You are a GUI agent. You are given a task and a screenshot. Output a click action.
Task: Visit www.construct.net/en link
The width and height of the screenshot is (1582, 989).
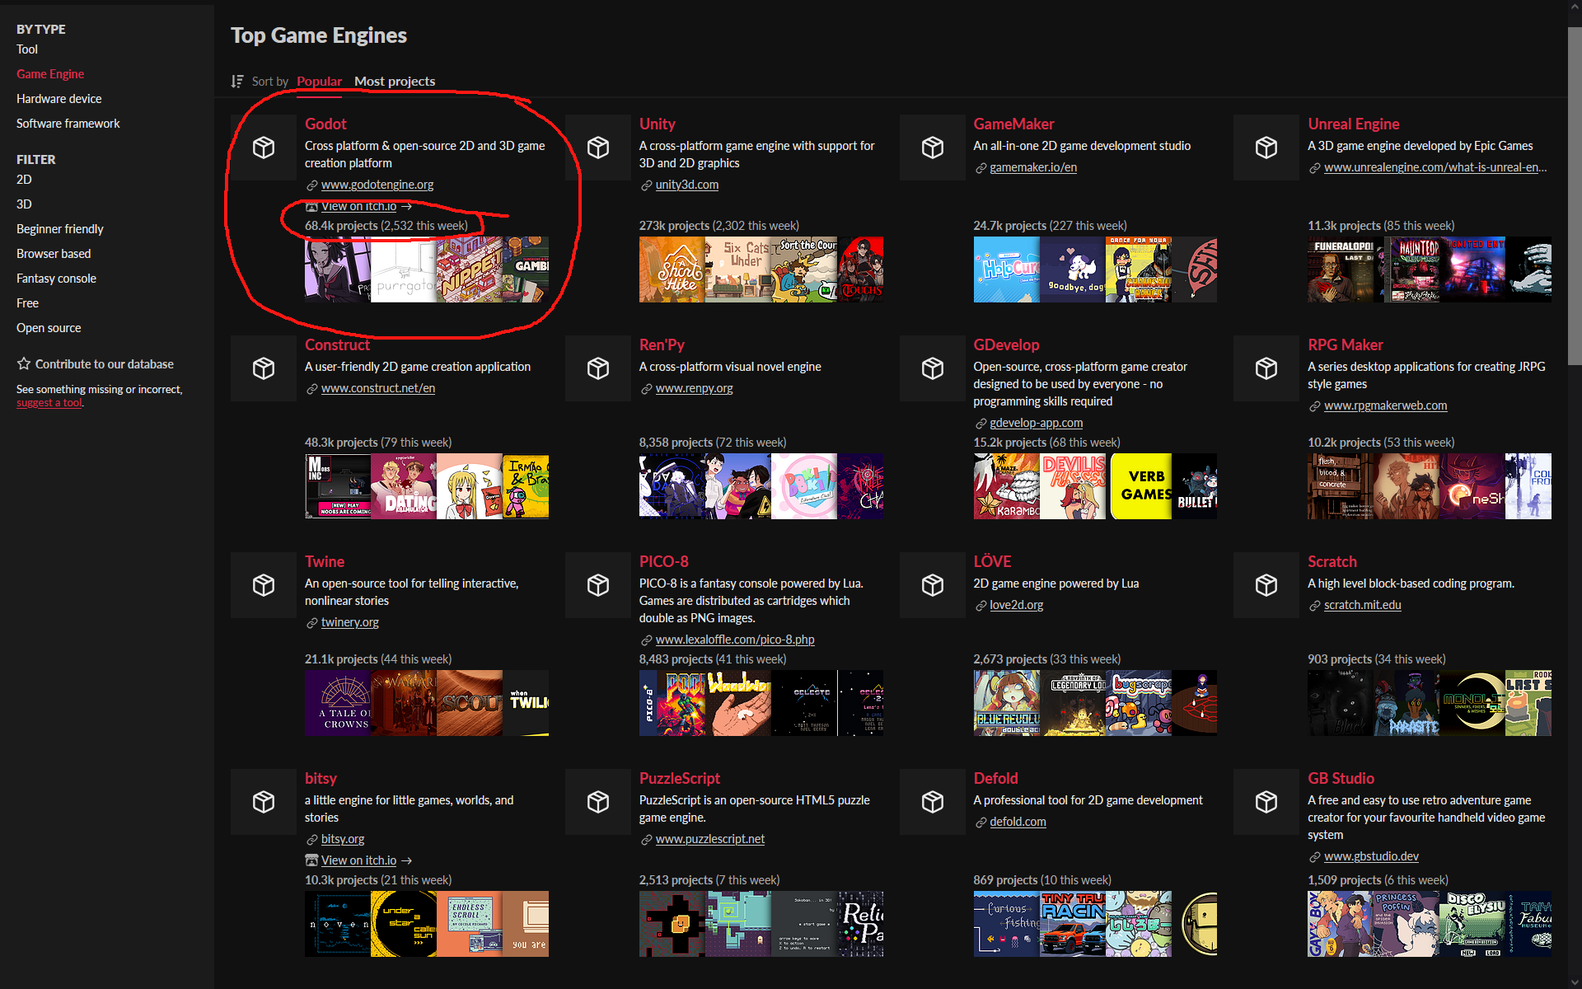pos(378,388)
